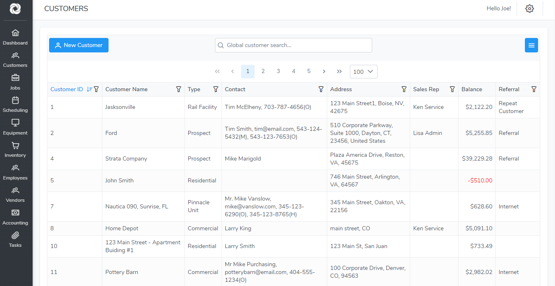This screenshot has height=286, width=555.
Task: Open the Scheduling calendar icon
Action: pyautogui.click(x=15, y=100)
